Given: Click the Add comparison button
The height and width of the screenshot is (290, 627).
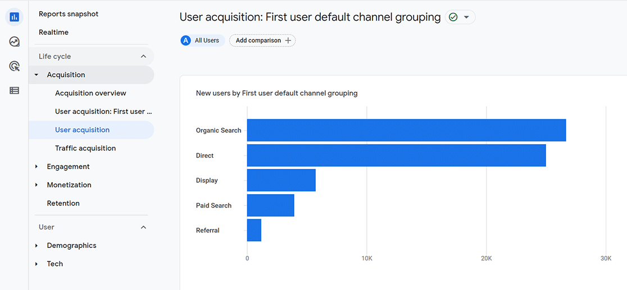Looking at the screenshot, I should click(x=262, y=40).
